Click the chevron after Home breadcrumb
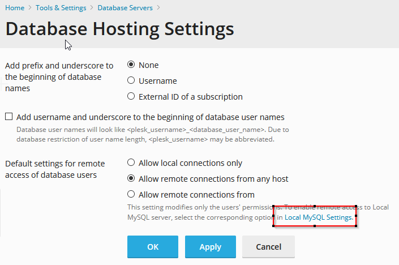399x265 pixels. coord(29,8)
